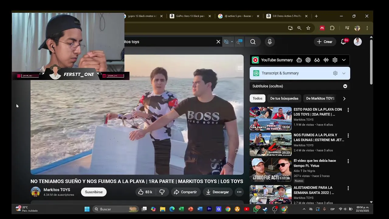Screen dimensions: 389x219
Task: Open thumbnail of ESTO PASO EN LA PLAYA video
Action: pos(270,119)
